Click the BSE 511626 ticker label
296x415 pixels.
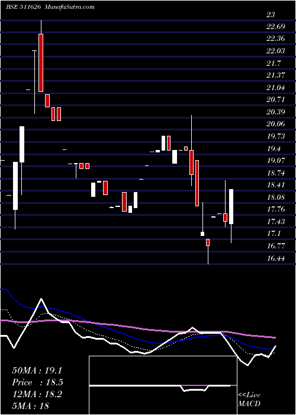pos(23,7)
